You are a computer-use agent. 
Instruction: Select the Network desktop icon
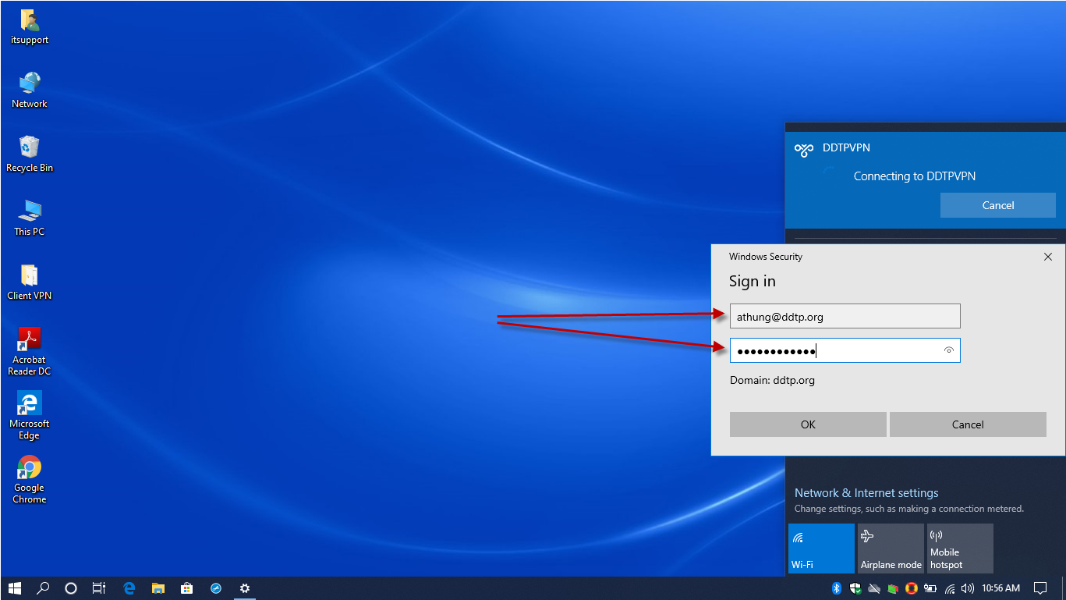coord(30,91)
